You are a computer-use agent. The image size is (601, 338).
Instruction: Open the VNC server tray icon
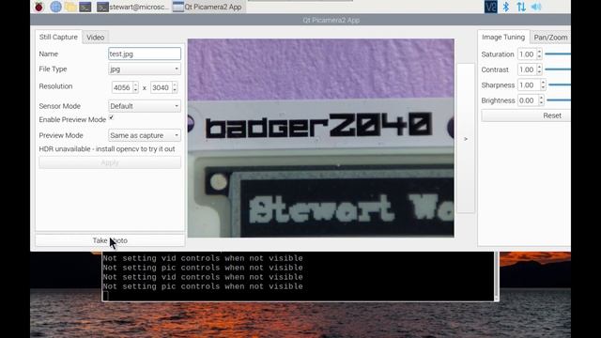click(x=490, y=7)
